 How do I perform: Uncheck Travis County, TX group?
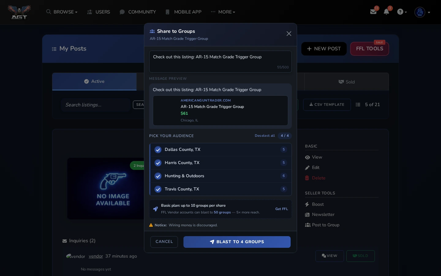tap(221, 189)
